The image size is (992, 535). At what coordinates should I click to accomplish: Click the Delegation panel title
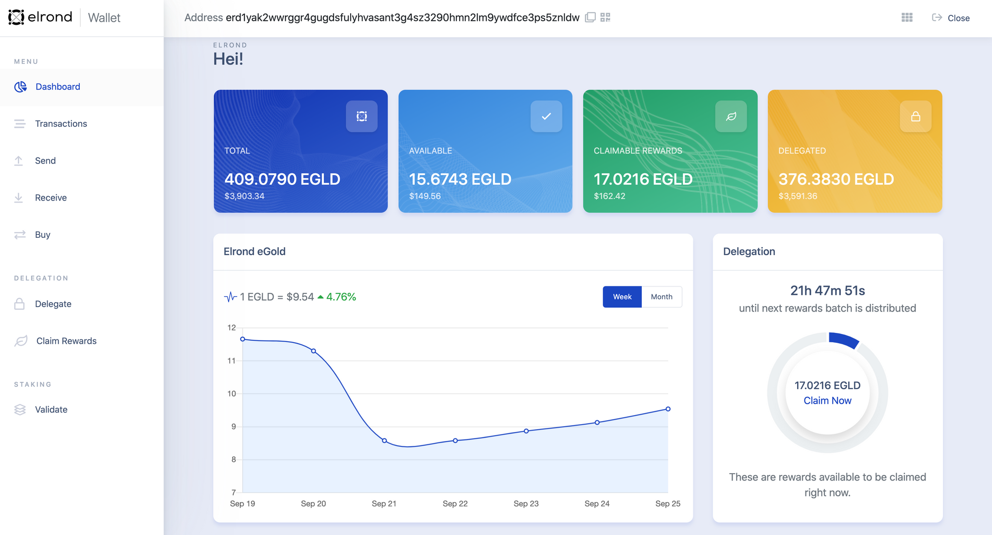[x=749, y=252]
